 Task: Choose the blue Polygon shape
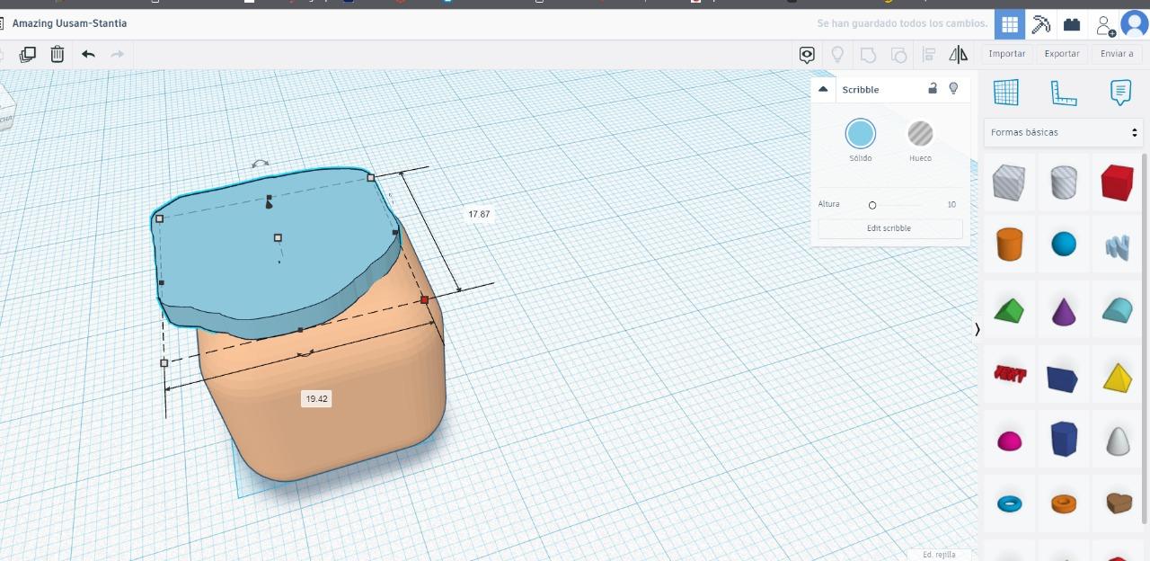pos(1064,440)
